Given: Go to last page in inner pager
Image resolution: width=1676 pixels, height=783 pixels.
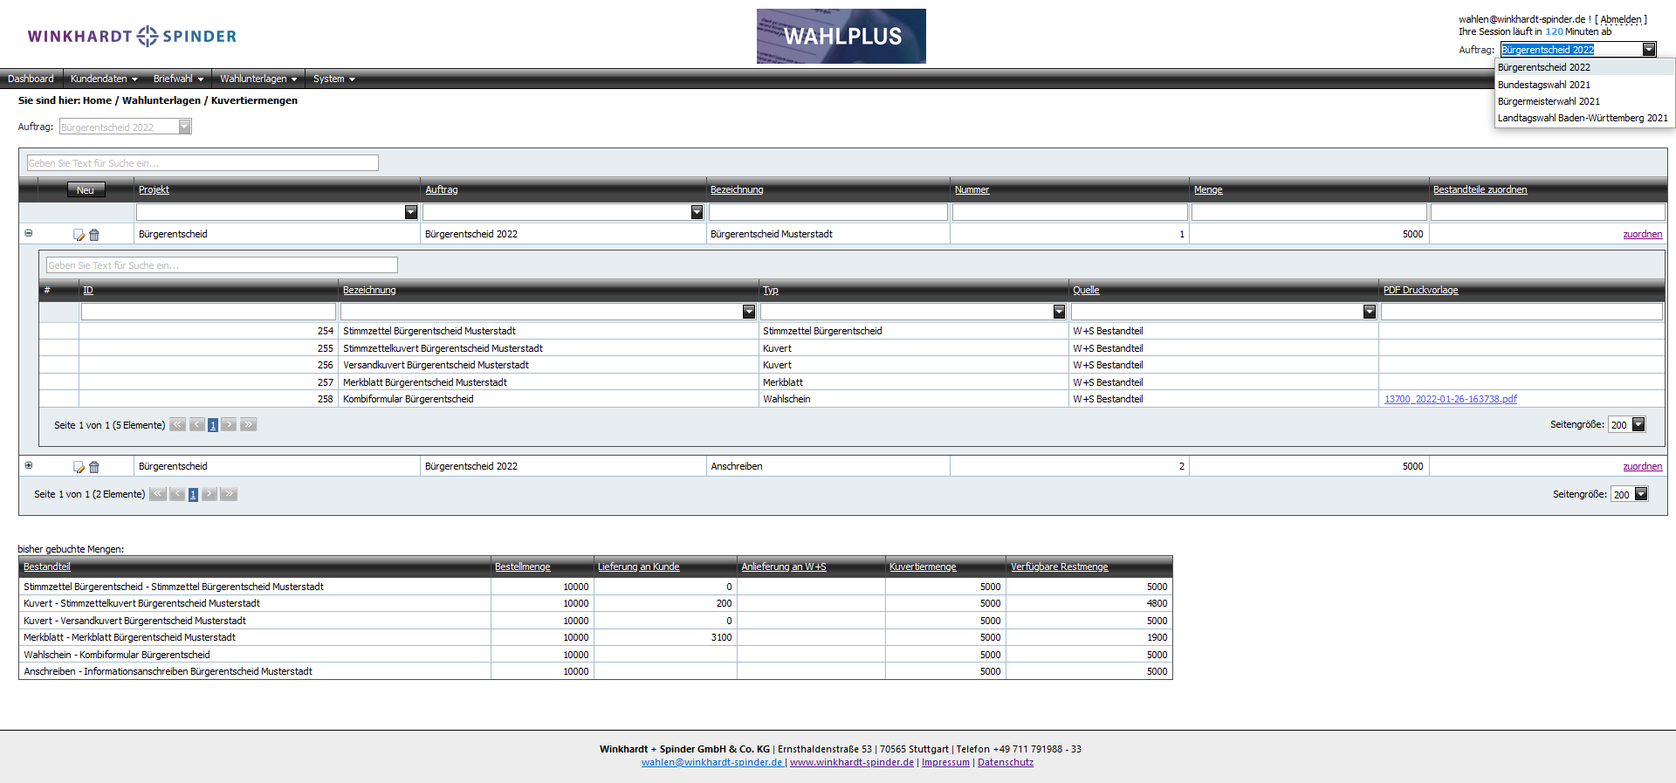Looking at the screenshot, I should point(249,425).
